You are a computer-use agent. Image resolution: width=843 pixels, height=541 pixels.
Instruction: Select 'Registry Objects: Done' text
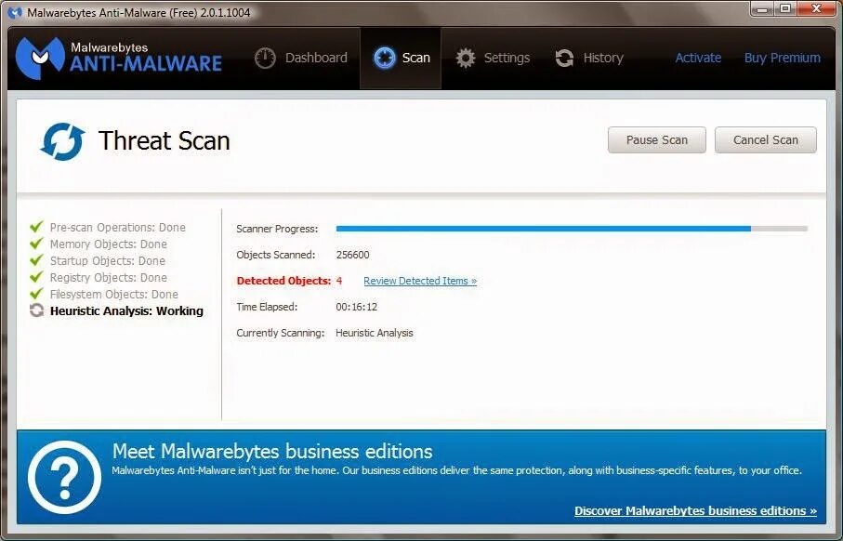coord(109,278)
